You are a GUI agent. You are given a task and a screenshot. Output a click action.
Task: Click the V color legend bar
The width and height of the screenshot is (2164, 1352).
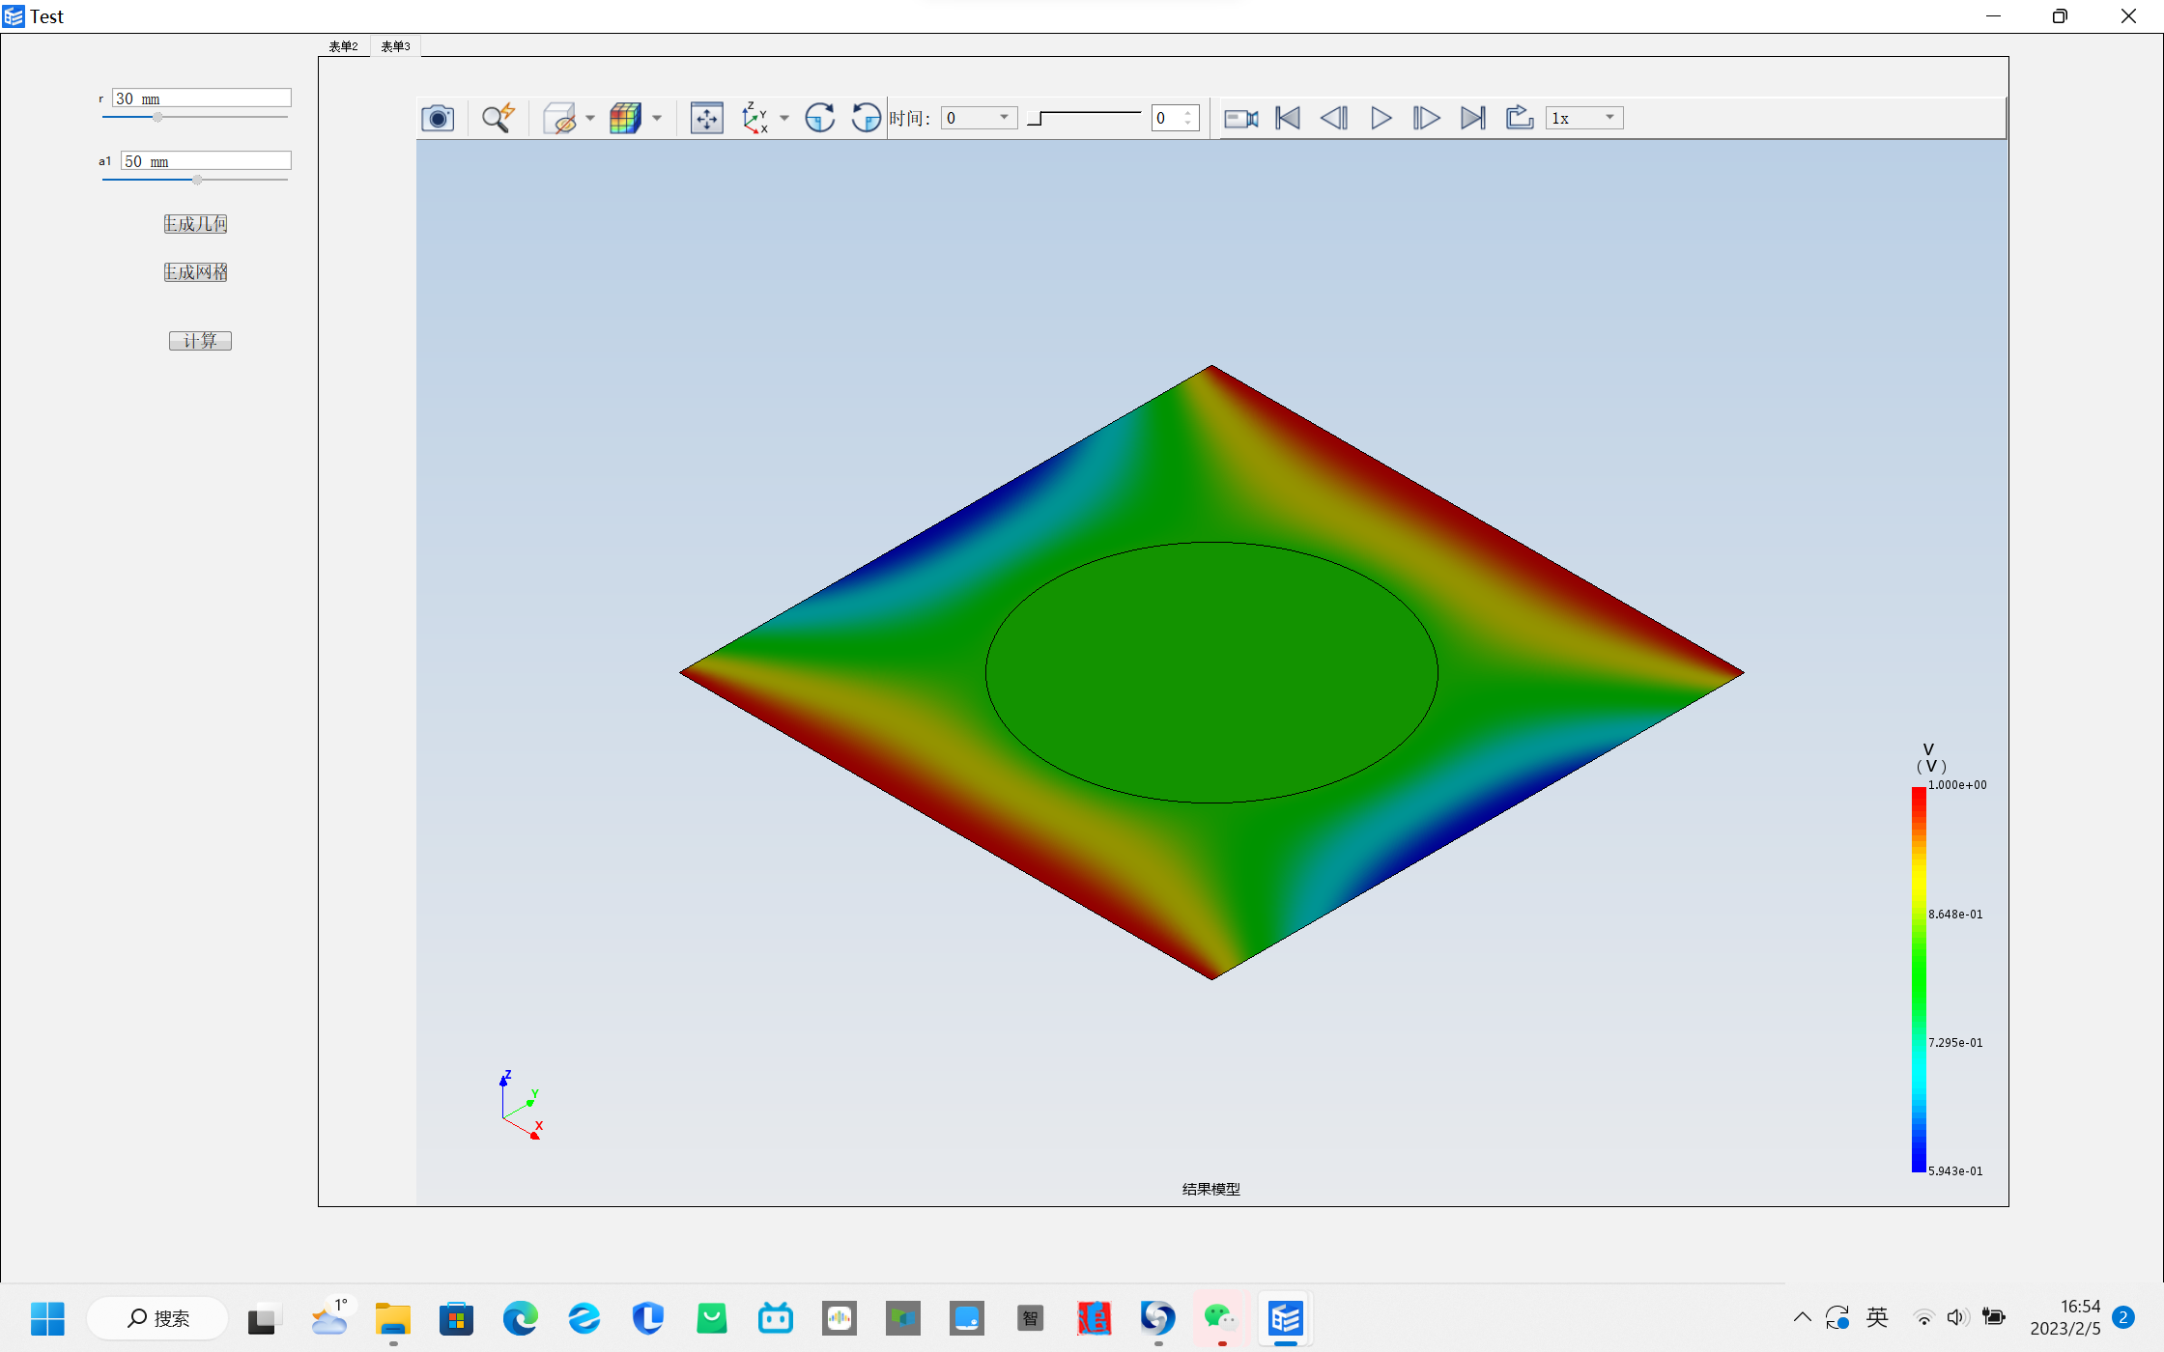tap(1919, 979)
